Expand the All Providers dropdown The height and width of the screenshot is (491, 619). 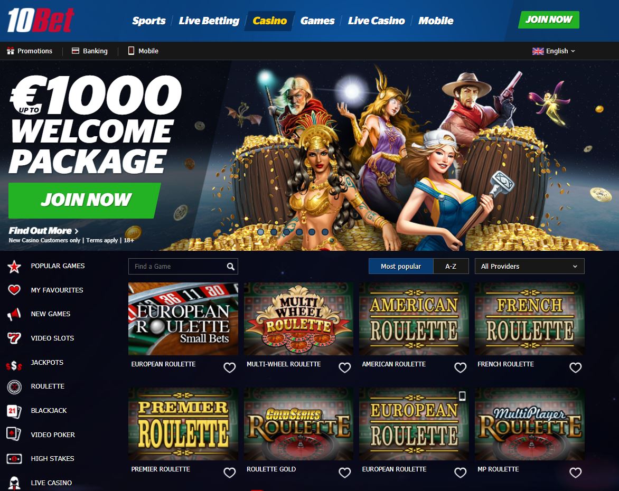[529, 267]
